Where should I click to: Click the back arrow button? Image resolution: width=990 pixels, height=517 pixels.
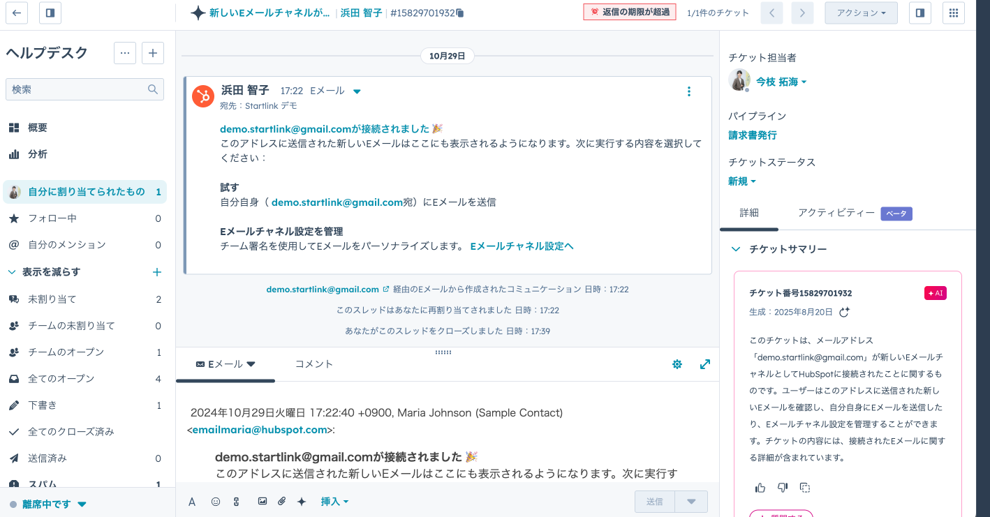pyautogui.click(x=17, y=13)
